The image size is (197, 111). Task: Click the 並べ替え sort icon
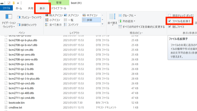pos(112,17)
